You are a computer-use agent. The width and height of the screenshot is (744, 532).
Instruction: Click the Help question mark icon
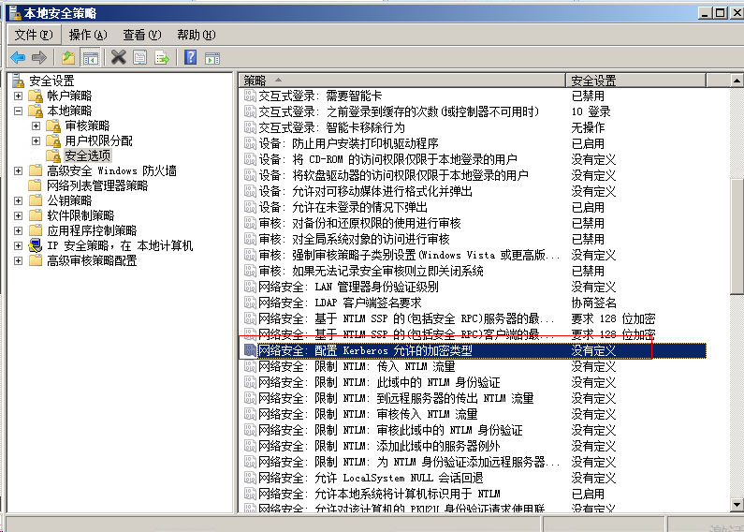point(190,58)
